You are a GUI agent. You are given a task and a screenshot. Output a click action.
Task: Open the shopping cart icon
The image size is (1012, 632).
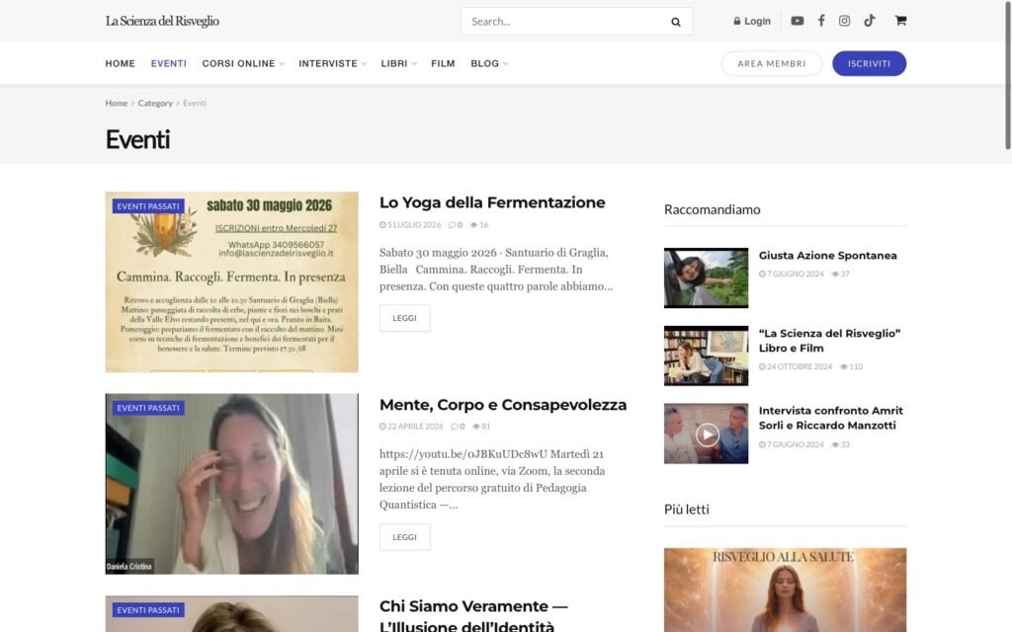pyautogui.click(x=900, y=21)
